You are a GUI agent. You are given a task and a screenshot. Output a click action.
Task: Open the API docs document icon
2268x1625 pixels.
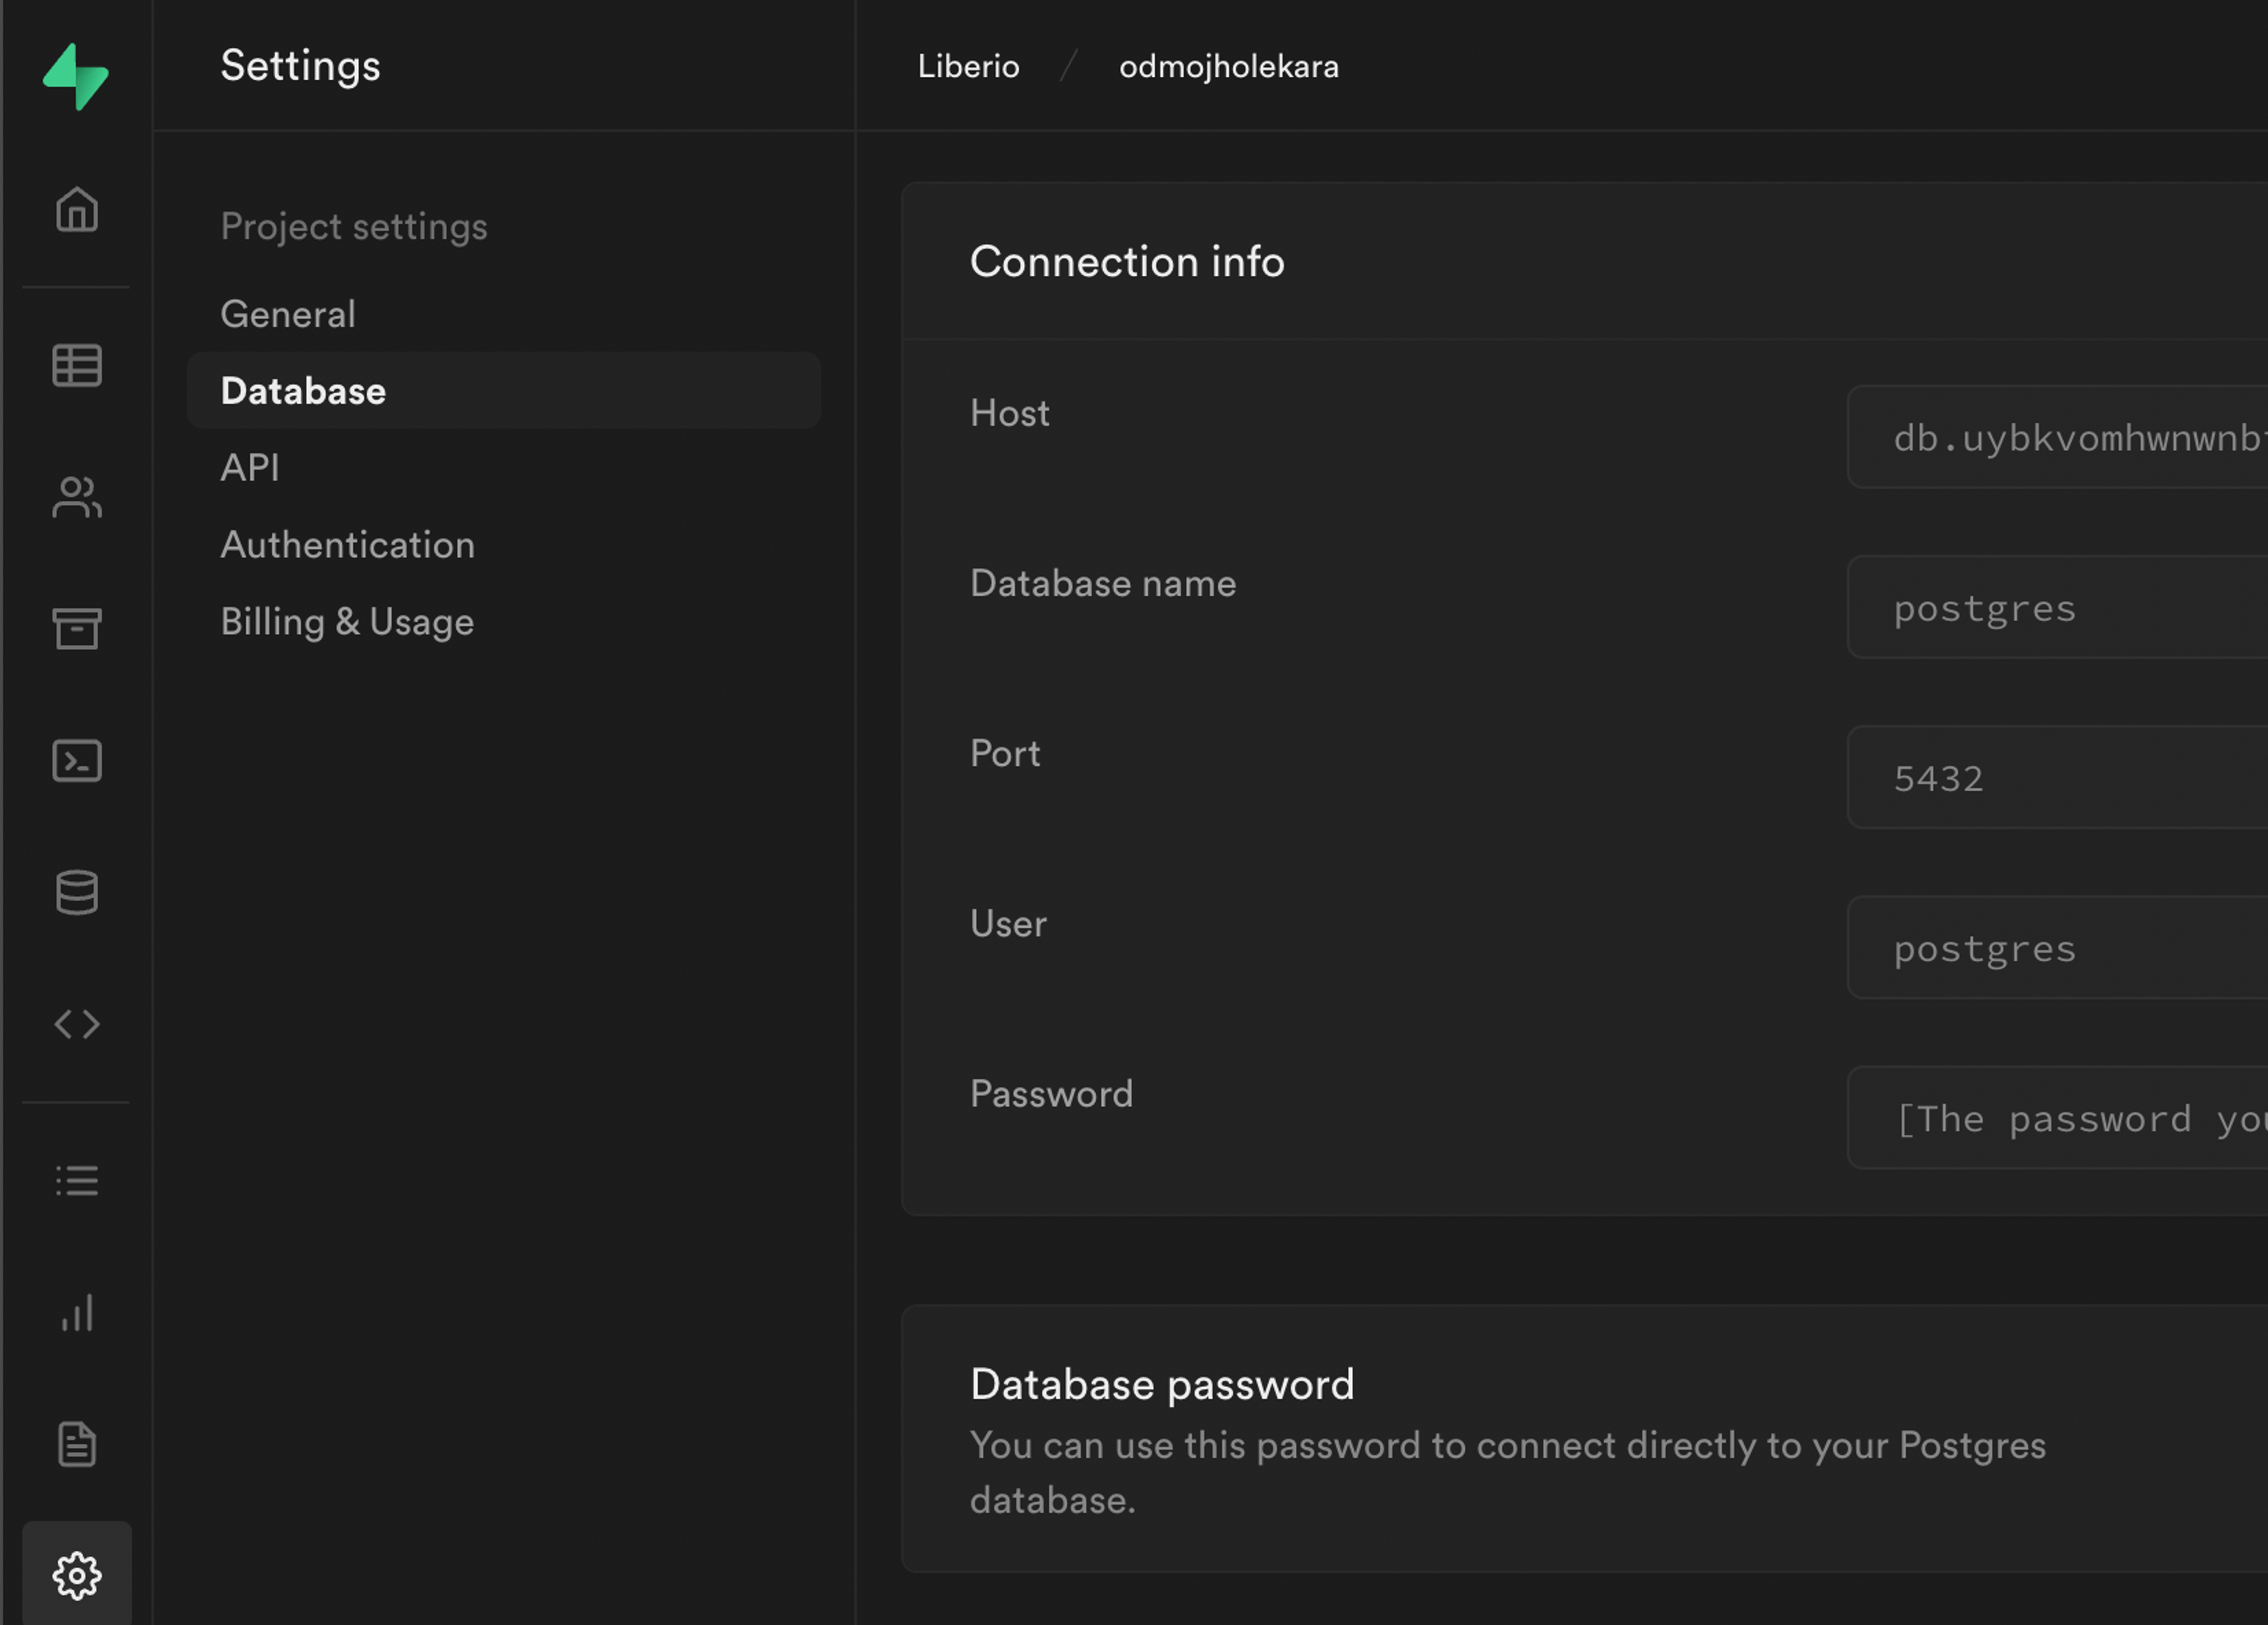point(77,1444)
